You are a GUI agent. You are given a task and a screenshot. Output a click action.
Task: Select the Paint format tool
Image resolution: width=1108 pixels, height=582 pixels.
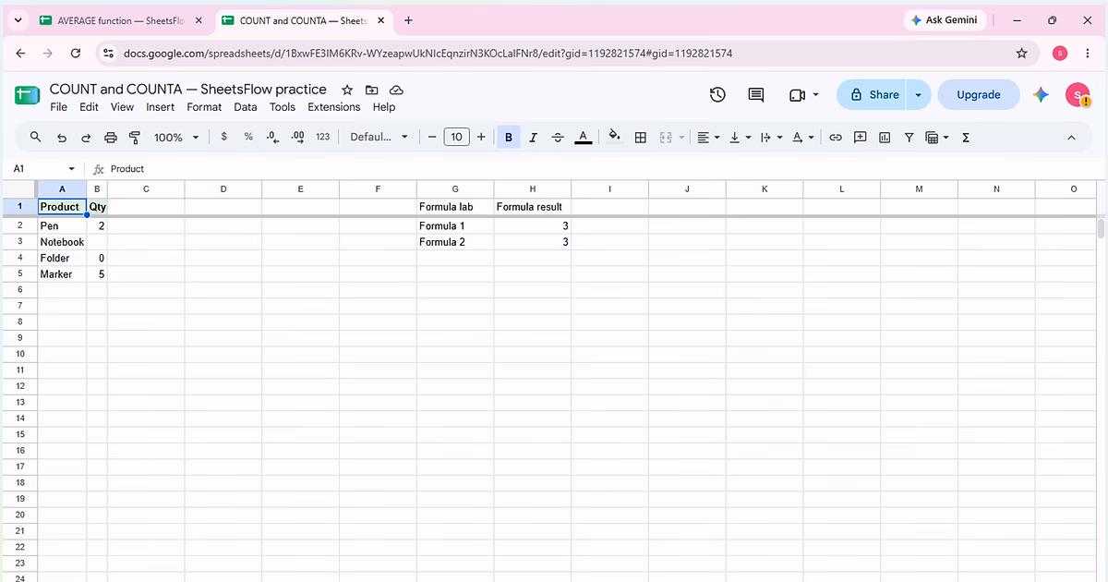tap(135, 137)
